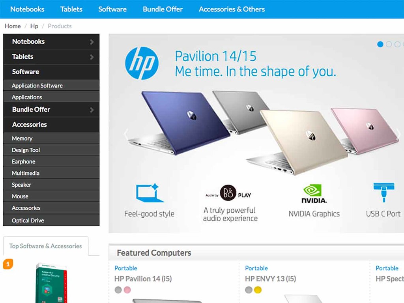Click the USB C Port icon
Image resolution: width=404 pixels, height=303 pixels.
pos(383,192)
